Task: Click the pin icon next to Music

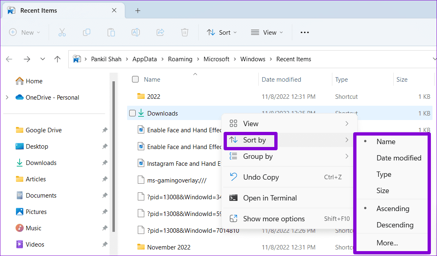Action: click(105, 228)
